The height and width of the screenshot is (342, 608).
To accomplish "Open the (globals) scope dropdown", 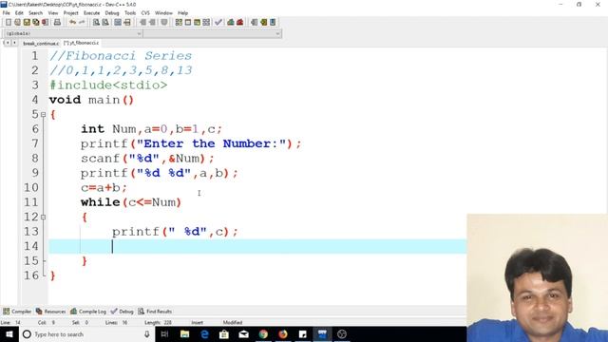I will pyautogui.click(x=72, y=34).
